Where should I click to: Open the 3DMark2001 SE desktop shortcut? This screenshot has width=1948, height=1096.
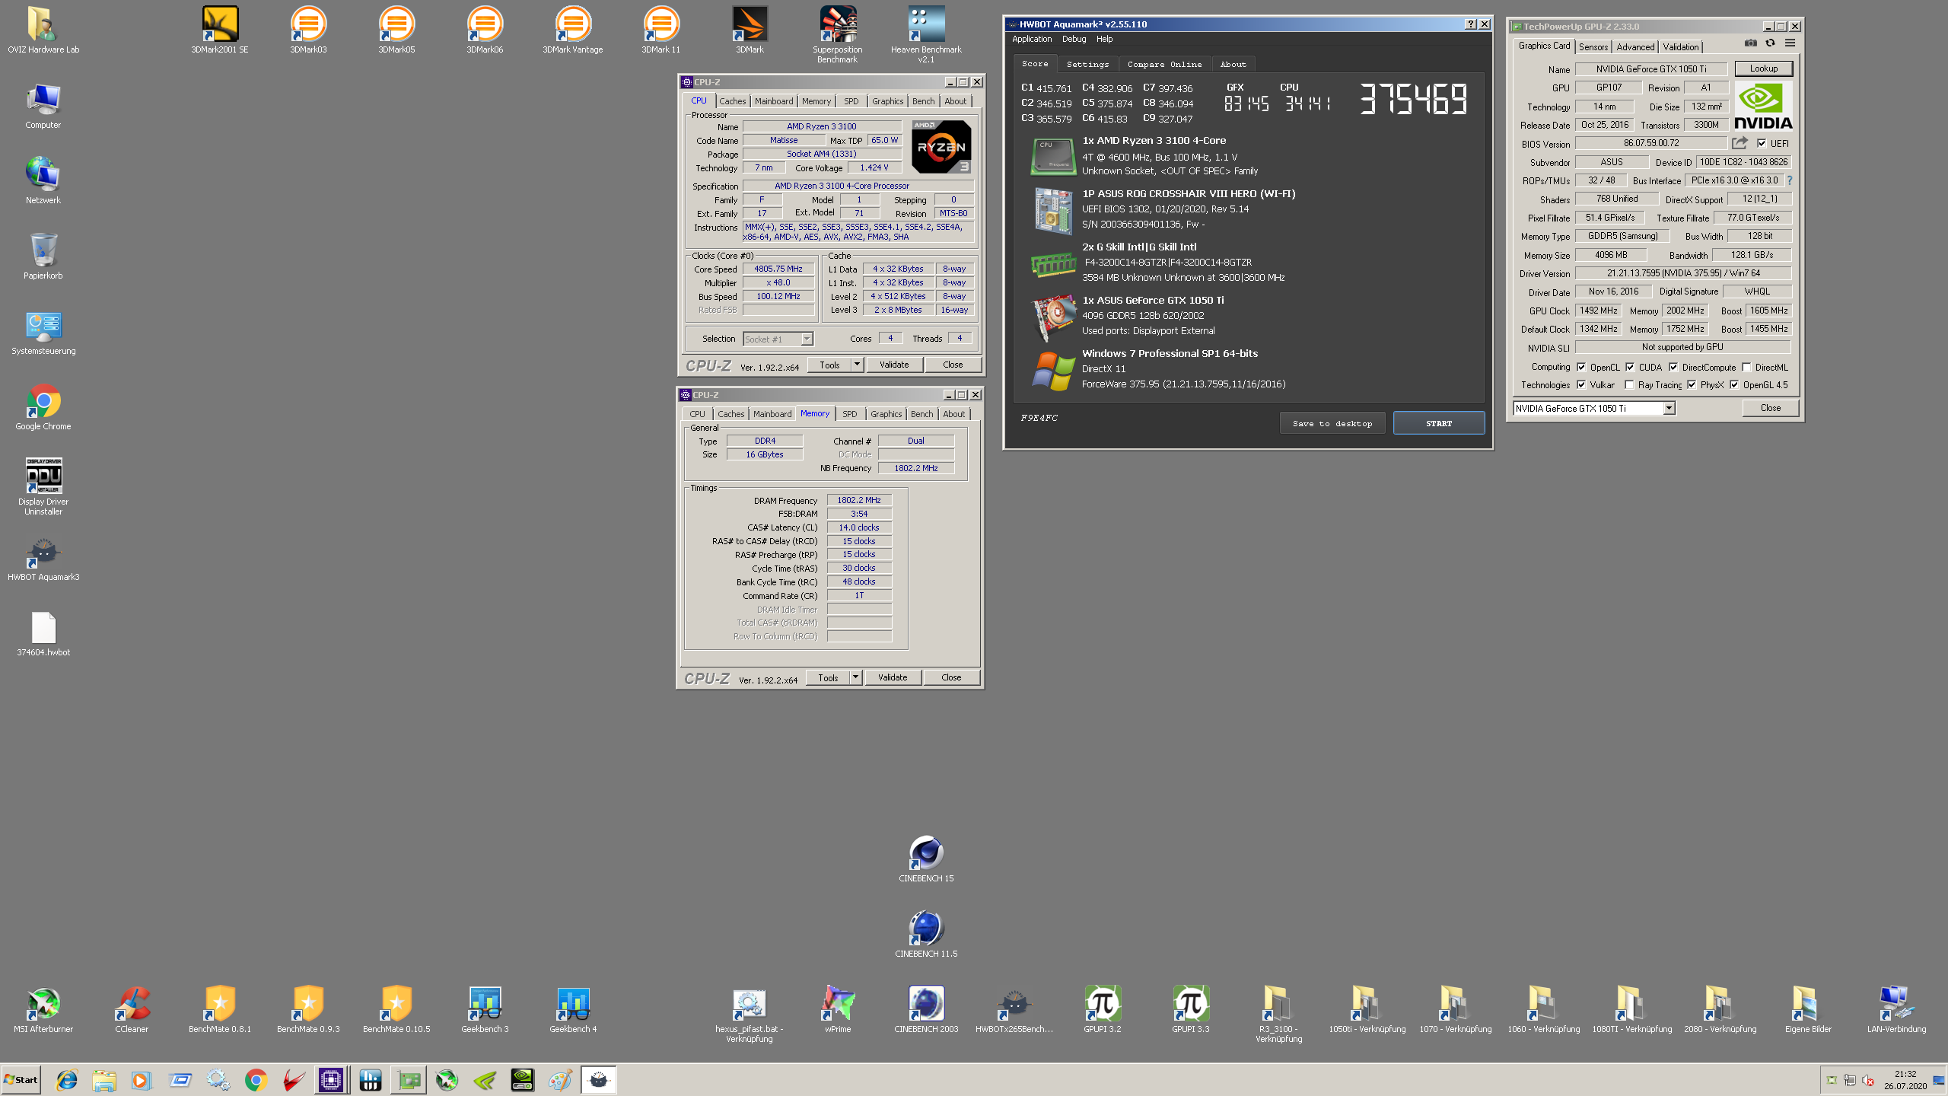click(x=220, y=30)
